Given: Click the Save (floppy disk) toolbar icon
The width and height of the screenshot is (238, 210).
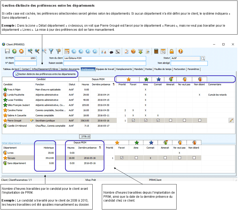Looking at the screenshot, I should (x=7, y=51).
